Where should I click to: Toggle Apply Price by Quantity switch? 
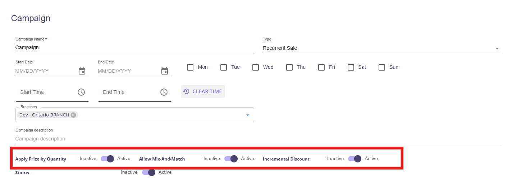[107, 159]
